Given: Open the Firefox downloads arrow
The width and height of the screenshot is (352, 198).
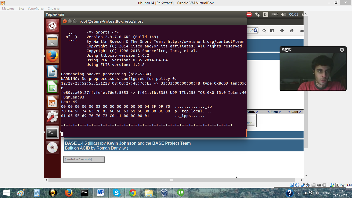Looking at the screenshot, I should (x=282, y=30).
